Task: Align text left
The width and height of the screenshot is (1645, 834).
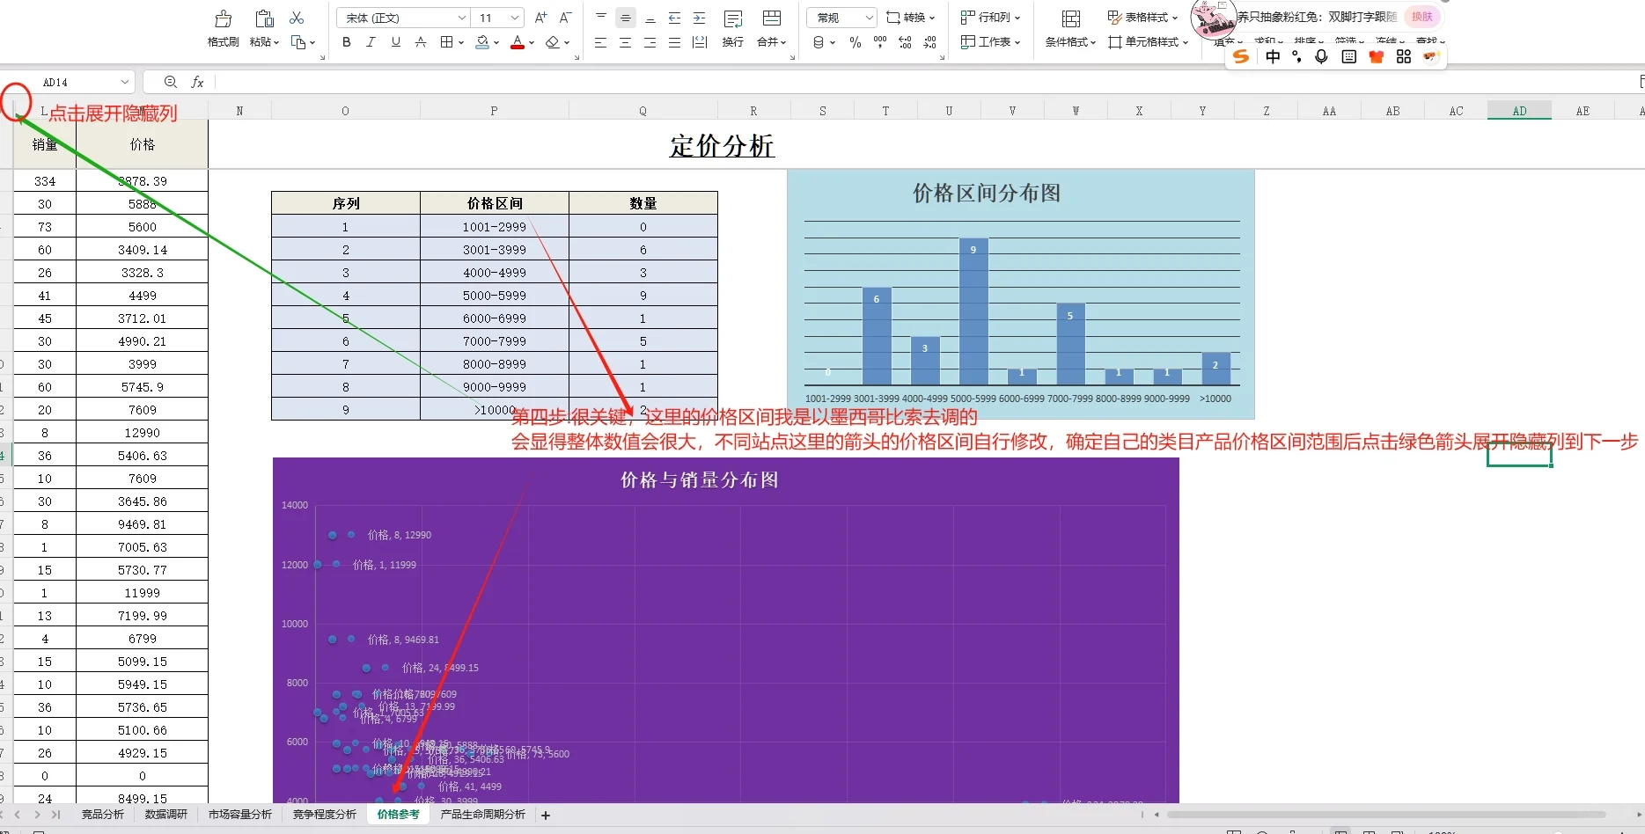Action: [x=601, y=42]
